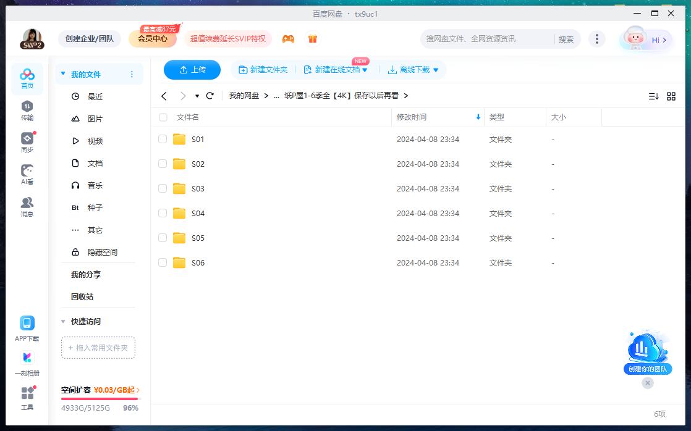Open the game controller icon
The width and height of the screenshot is (691, 431).
pos(288,39)
